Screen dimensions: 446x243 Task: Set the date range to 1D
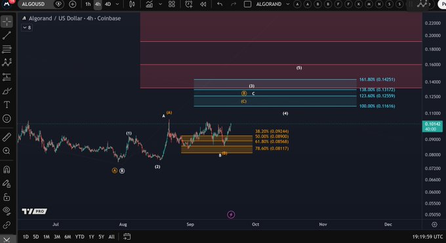(x=26, y=236)
